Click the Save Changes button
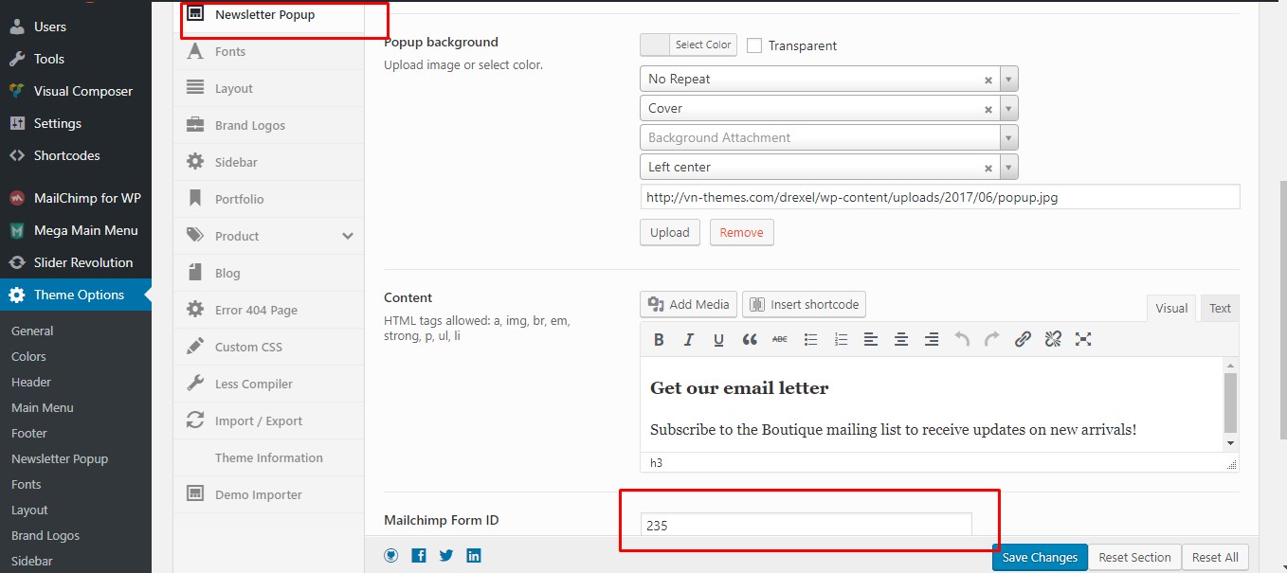1287x573 pixels. (1040, 557)
